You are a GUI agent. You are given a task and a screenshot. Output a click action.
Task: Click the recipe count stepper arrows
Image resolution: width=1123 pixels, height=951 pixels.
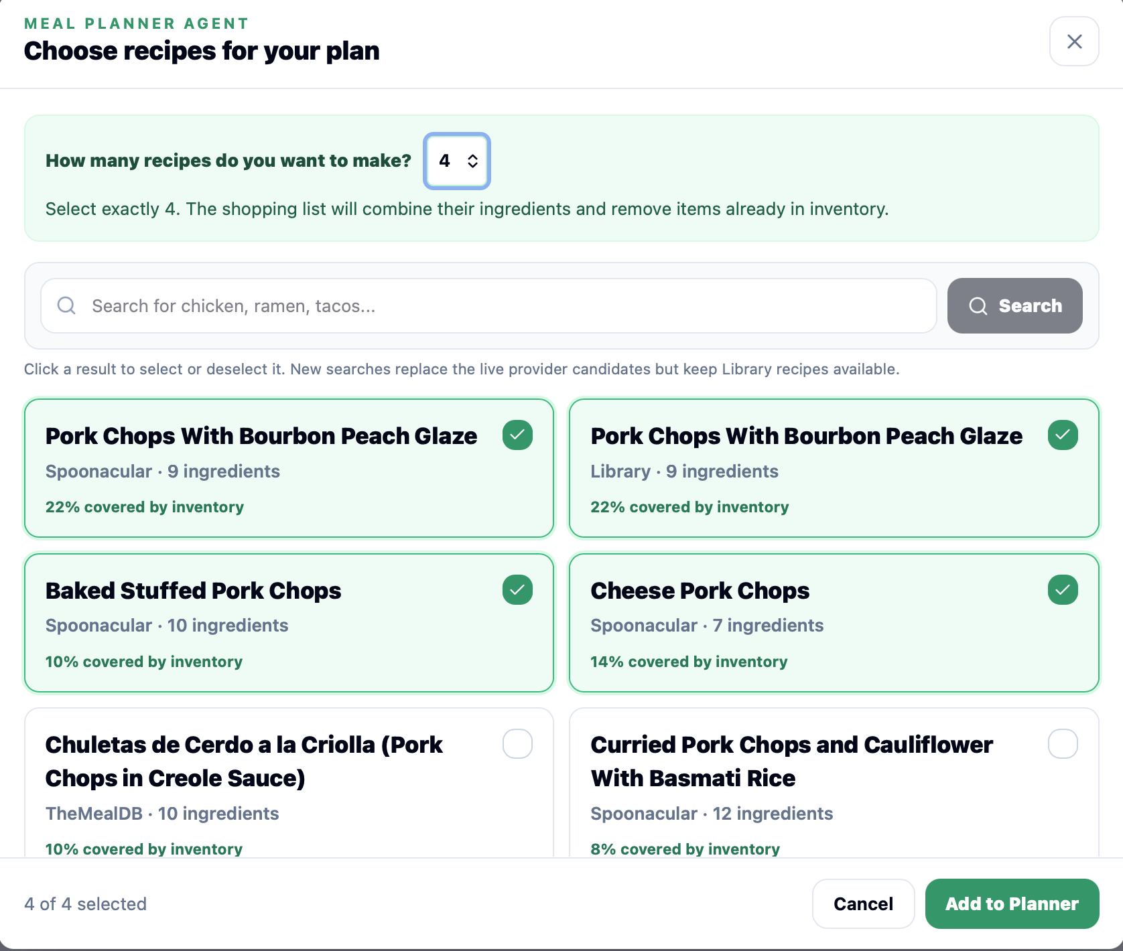pyautogui.click(x=472, y=161)
